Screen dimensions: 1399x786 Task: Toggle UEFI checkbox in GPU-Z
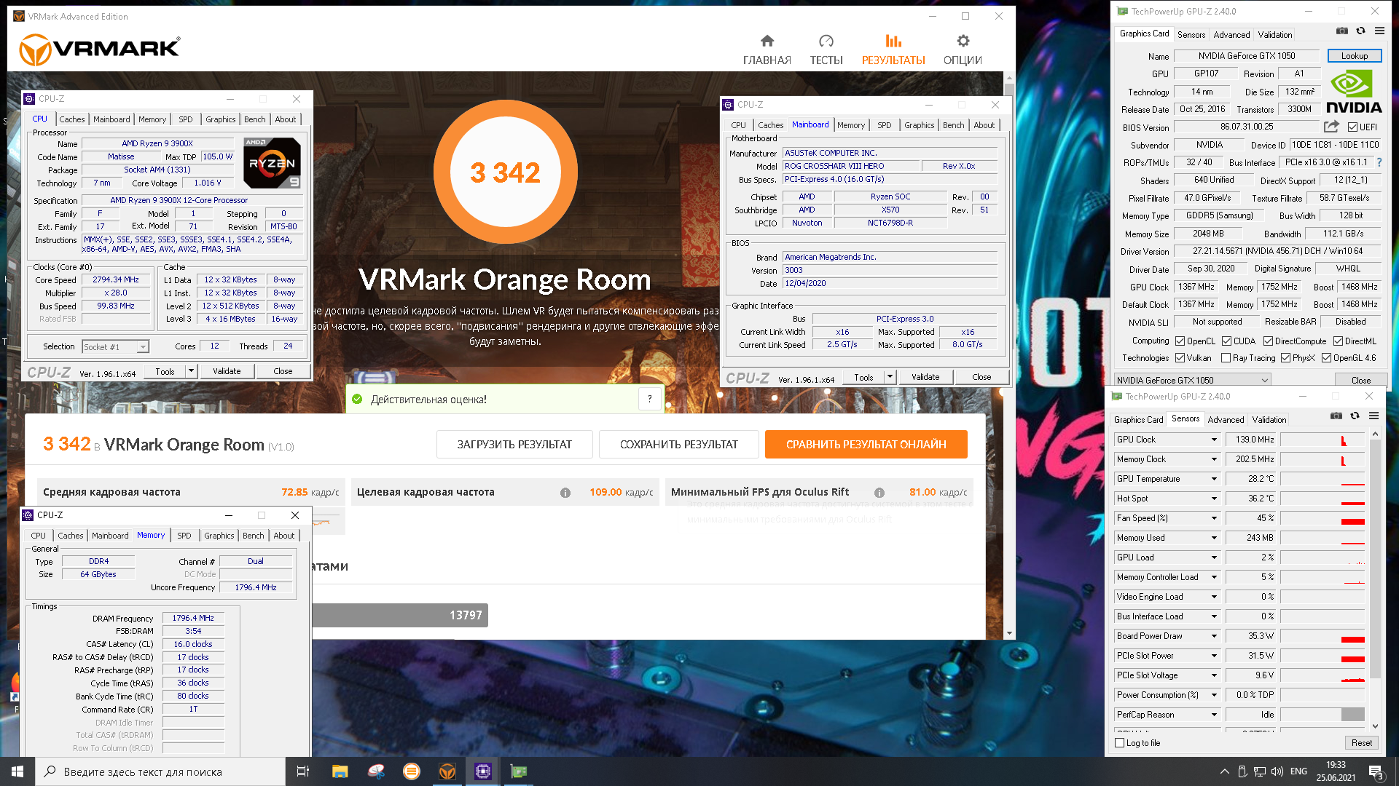click(1352, 127)
